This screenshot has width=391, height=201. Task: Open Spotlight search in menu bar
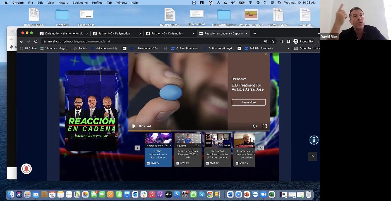tap(265, 3)
